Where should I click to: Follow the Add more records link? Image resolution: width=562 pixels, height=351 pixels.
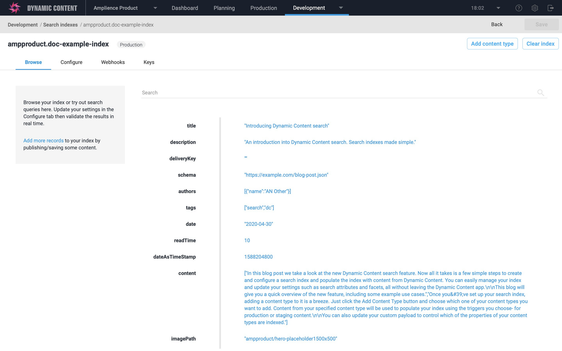[x=43, y=140]
